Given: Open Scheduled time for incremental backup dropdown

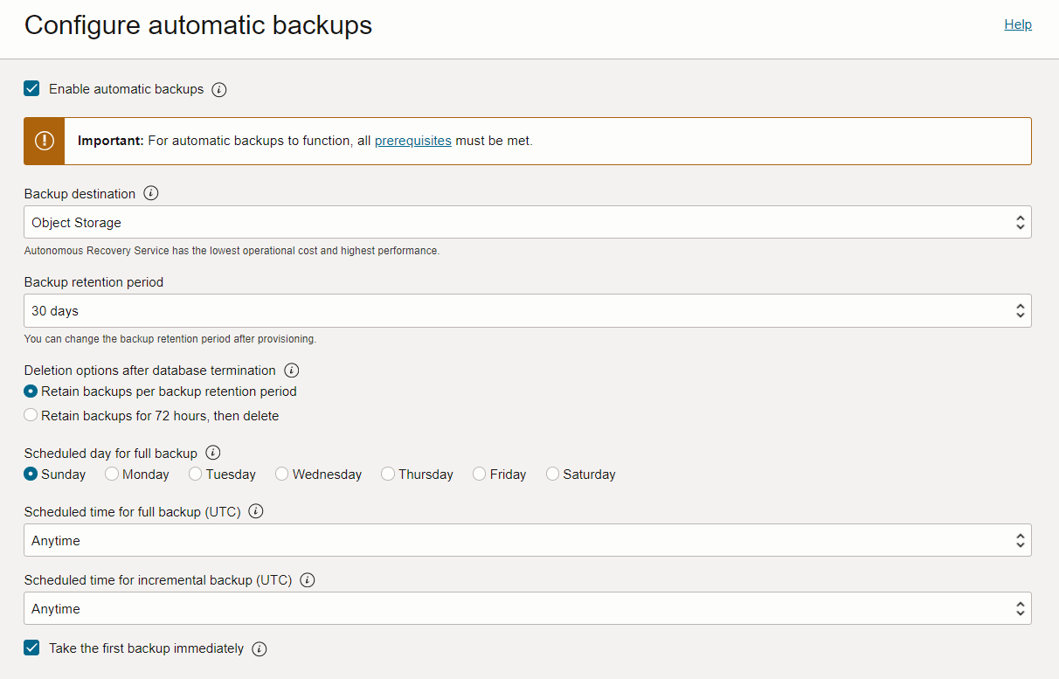Looking at the screenshot, I should (527, 608).
